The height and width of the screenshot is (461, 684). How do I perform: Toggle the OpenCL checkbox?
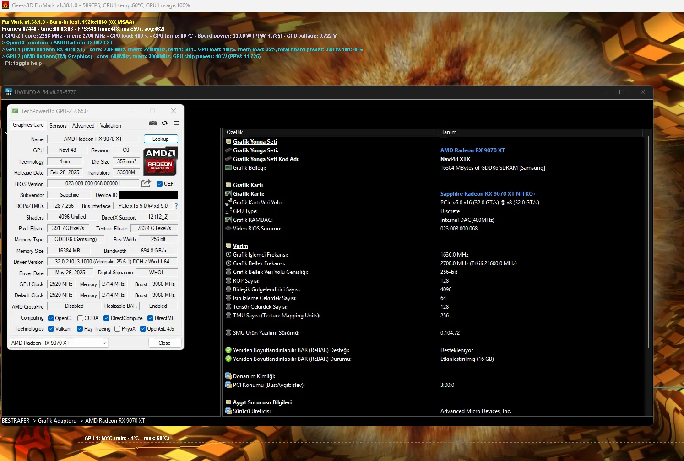[51, 318]
